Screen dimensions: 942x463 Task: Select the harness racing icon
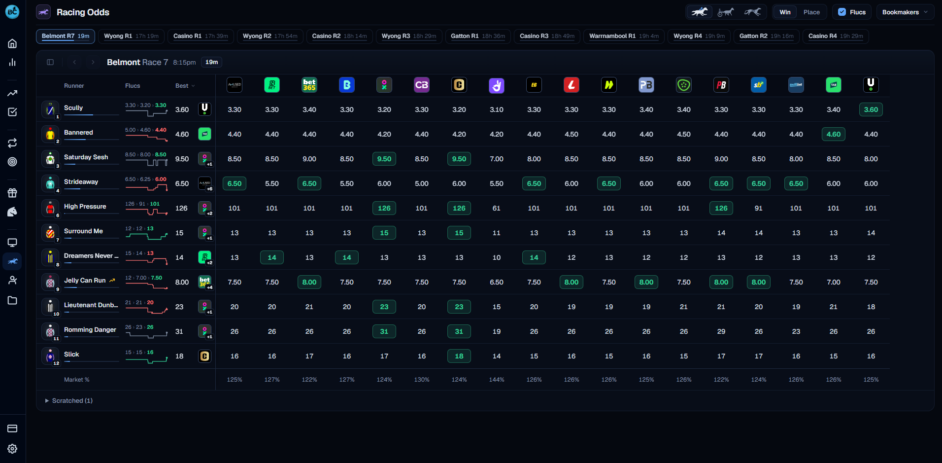point(726,12)
